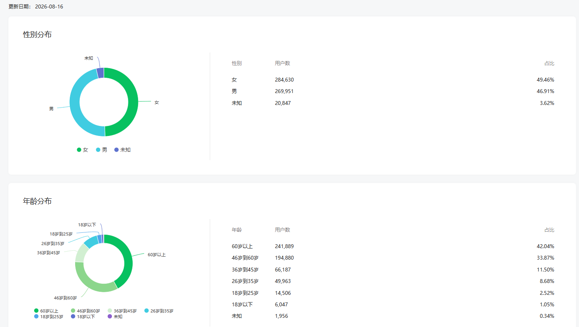Viewport: 579px width, 327px height.
Task: Click the 占比 header in age table
Action: [549, 230]
